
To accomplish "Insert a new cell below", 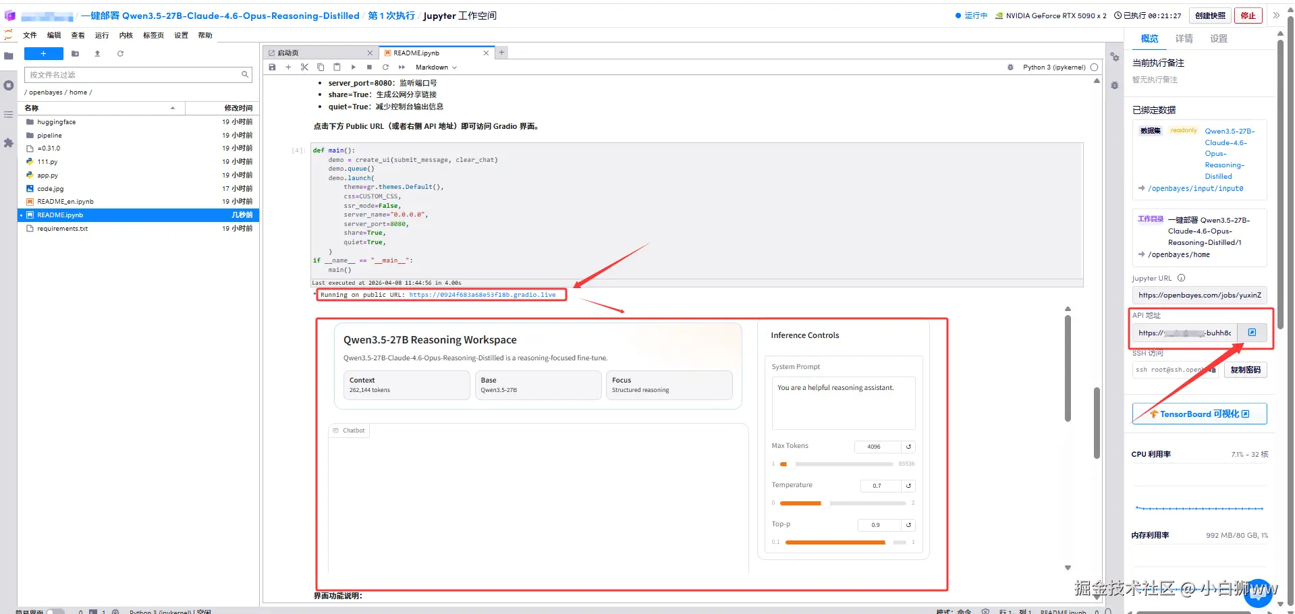I will [x=288, y=67].
